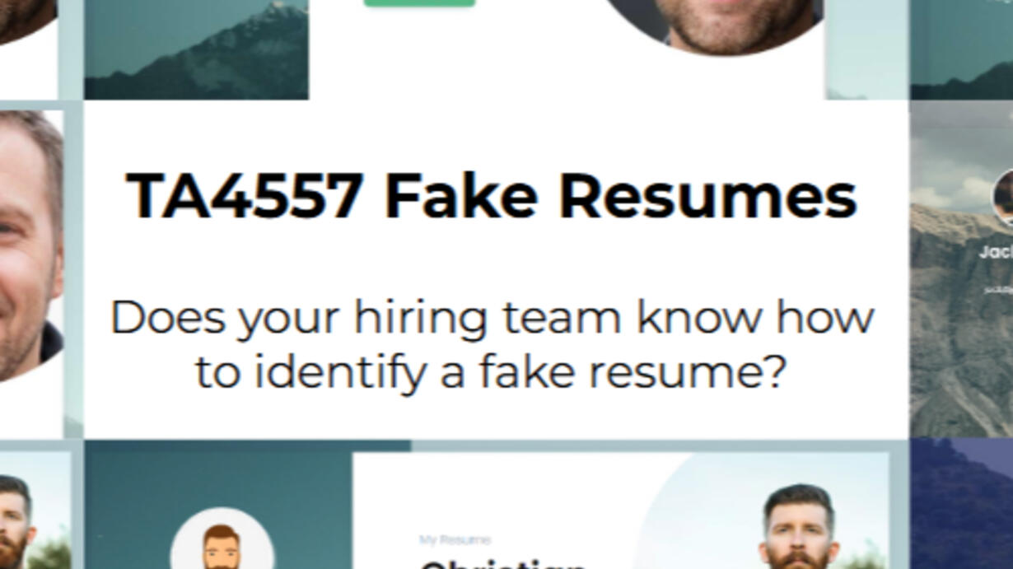Click the green button at the top
Screen dimensions: 1013x569
(x=419, y=3)
